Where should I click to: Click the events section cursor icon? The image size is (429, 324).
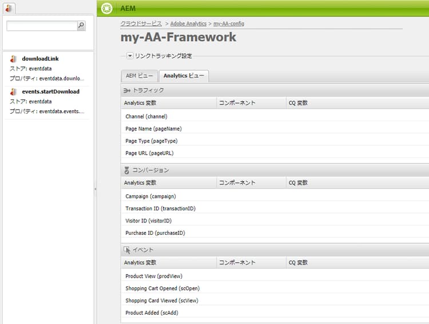tap(126, 250)
